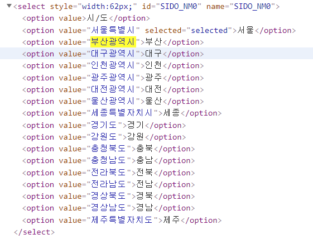Click the highlighted value 부산광역시
This screenshot has height=239, width=313.
tap(113, 42)
